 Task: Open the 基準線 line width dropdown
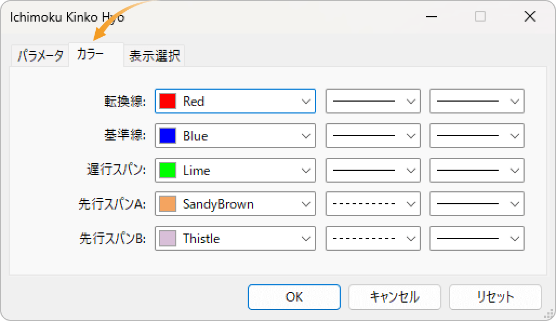pos(477,136)
